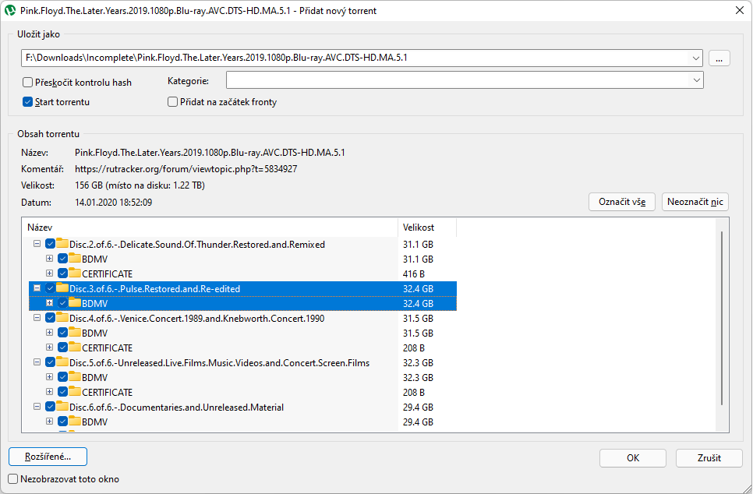
Task: Click BDMV folder icon under Disc.2.of.6
Action: point(75,258)
